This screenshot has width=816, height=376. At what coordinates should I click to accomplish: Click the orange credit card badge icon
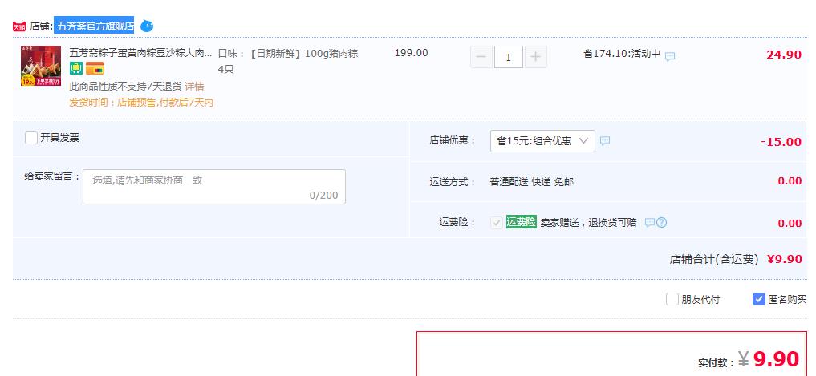(95, 68)
